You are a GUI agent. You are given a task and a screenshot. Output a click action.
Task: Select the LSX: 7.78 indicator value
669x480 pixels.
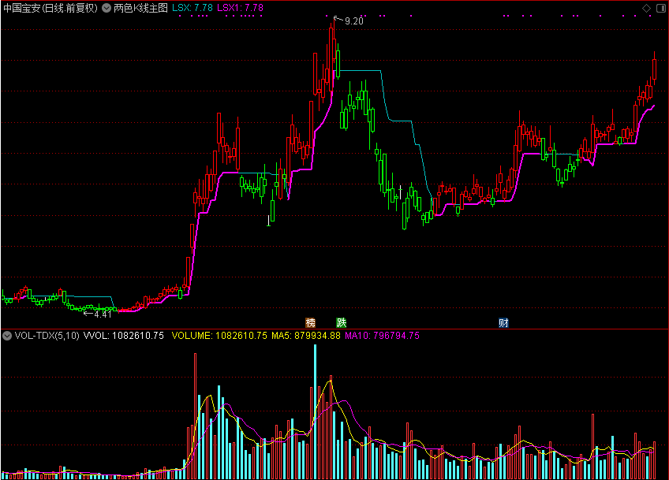[x=192, y=8]
